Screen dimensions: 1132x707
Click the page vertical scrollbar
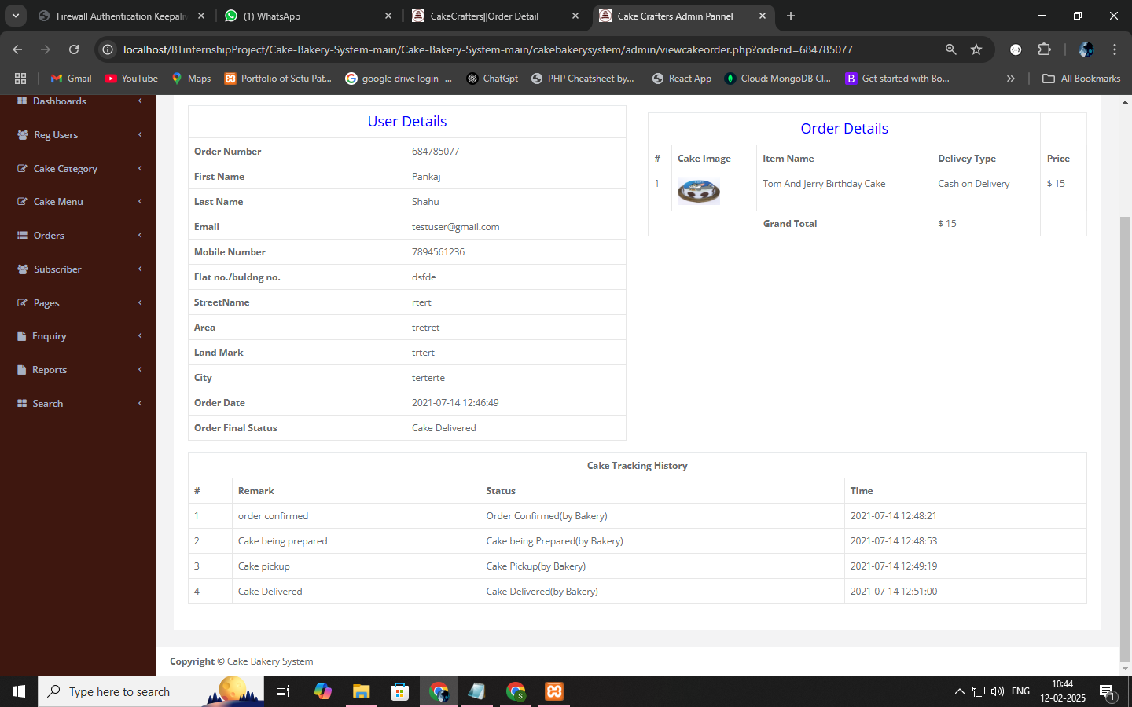[1125, 440]
